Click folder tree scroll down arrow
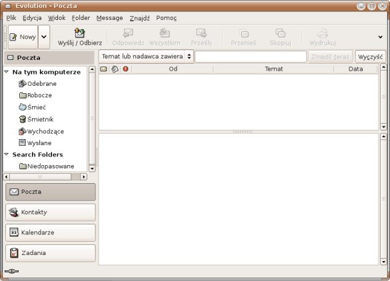 pos(92,168)
